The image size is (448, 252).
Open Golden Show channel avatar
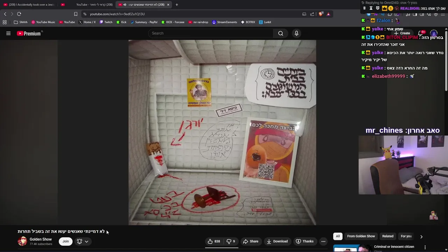coord(22,241)
